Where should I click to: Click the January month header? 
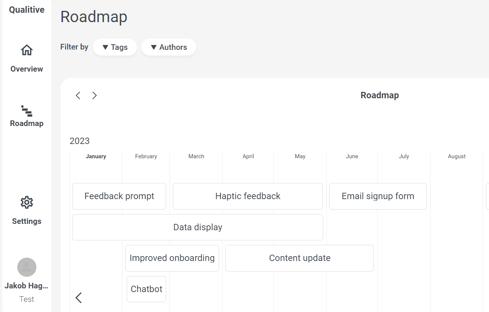(x=96, y=156)
